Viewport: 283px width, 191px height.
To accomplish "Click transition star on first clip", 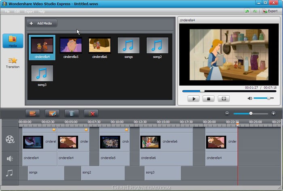I will [54, 130].
